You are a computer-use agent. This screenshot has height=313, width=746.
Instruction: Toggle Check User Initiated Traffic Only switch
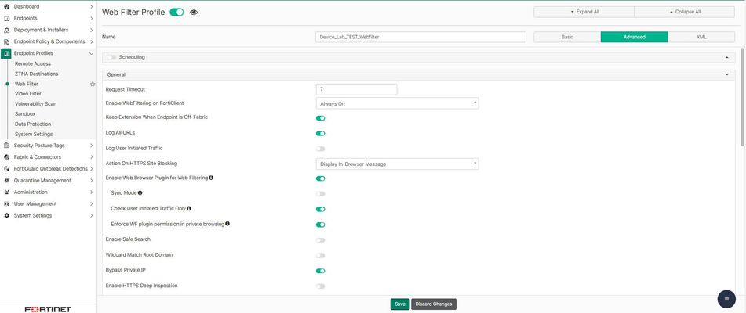tap(321, 209)
